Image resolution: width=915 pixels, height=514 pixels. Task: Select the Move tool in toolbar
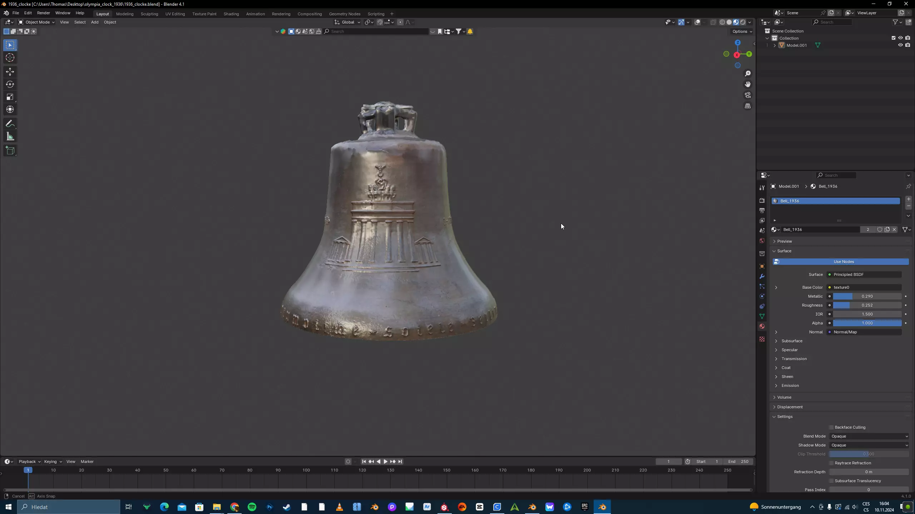(x=10, y=72)
